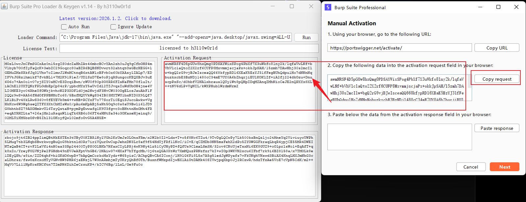Click the empty activation response field
526x202 pixels.
point(399,137)
